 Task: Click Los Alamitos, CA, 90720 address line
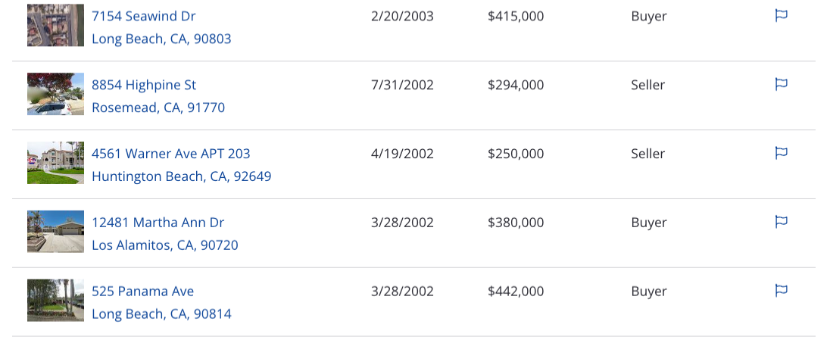pos(165,245)
